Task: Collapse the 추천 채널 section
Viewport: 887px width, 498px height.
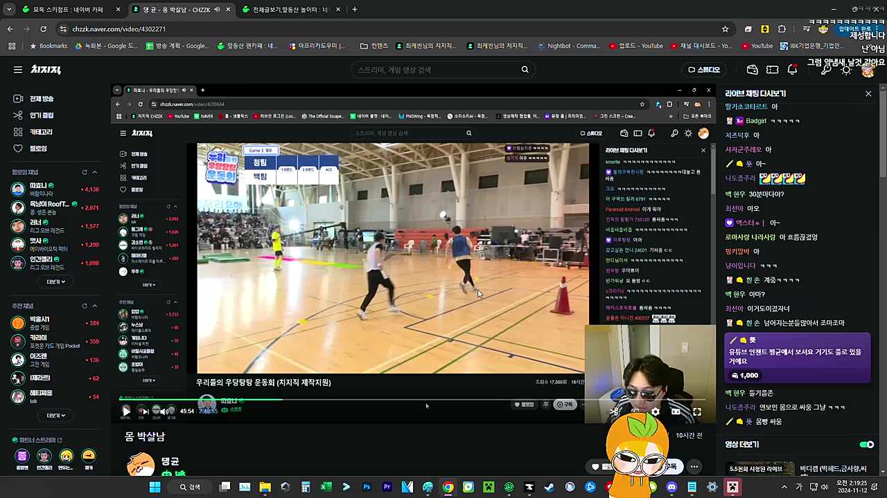Action: 95,306
